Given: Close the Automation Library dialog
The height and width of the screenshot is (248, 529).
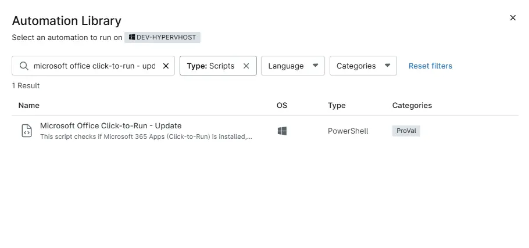Looking at the screenshot, I should click(x=513, y=18).
